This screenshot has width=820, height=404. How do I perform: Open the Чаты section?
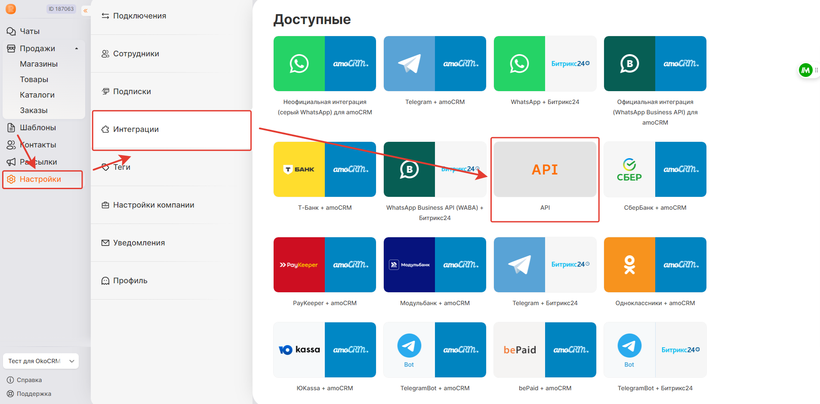pyautogui.click(x=29, y=31)
